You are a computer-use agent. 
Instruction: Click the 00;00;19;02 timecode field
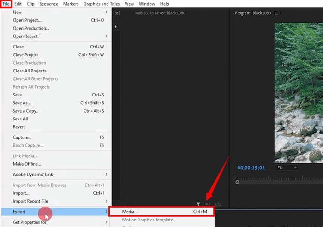pyautogui.click(x=251, y=167)
